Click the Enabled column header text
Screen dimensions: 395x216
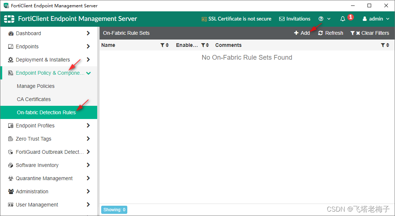click(187, 45)
